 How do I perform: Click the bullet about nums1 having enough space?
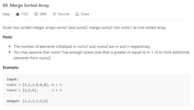point(101,52)
